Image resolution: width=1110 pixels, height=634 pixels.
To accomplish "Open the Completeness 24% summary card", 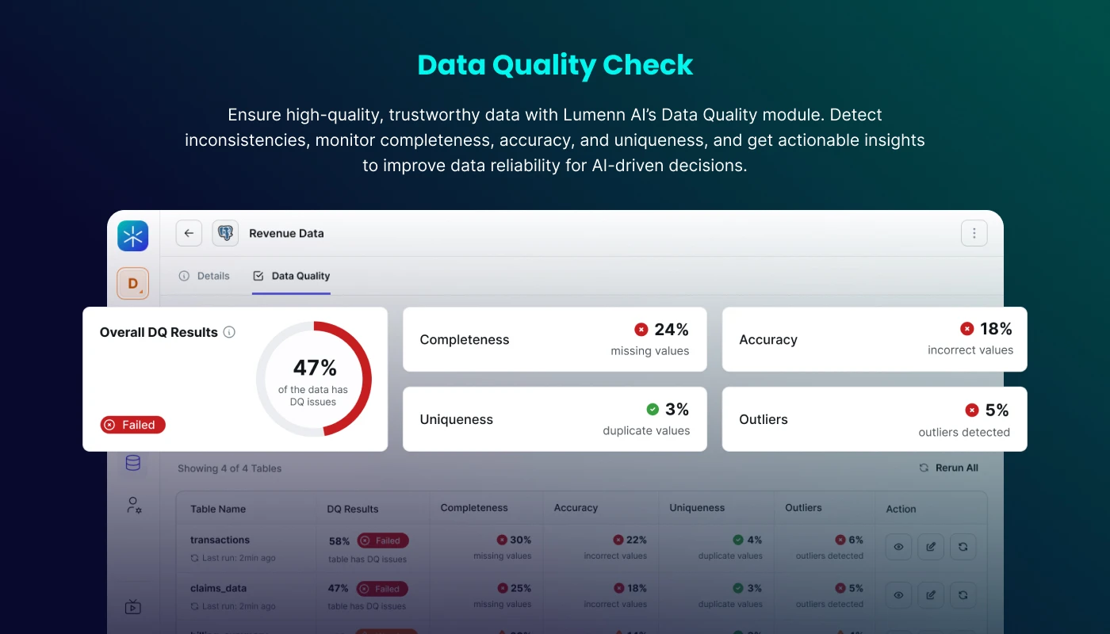I will point(554,339).
